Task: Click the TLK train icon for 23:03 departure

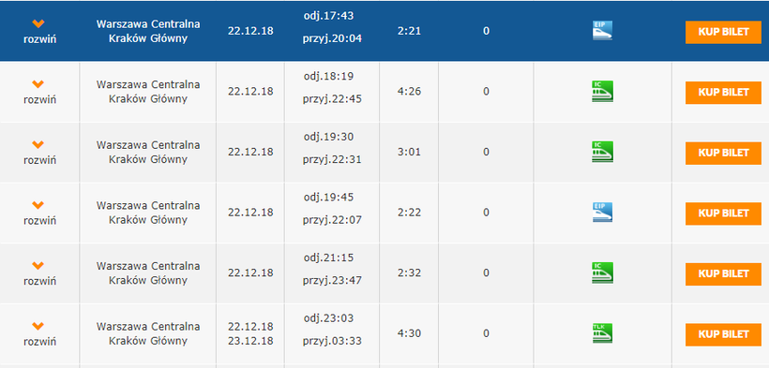Action: tap(602, 333)
